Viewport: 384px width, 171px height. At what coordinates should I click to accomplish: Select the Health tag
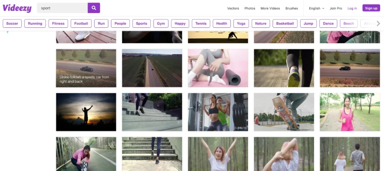pos(222,24)
